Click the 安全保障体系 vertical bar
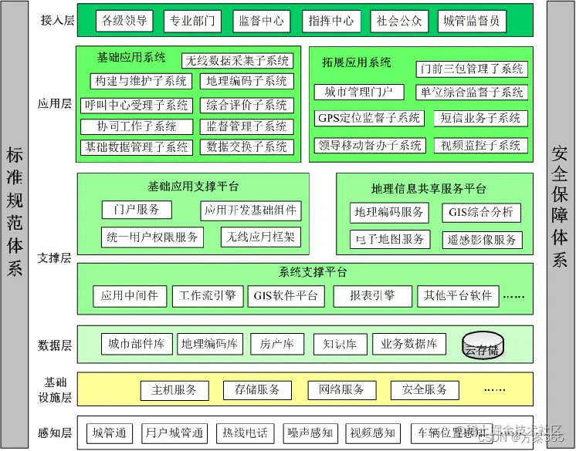The image size is (576, 451). pos(561,224)
